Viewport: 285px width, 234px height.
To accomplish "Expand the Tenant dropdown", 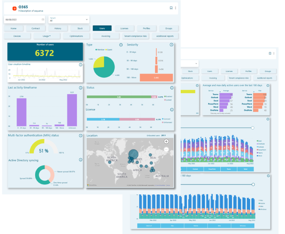I will (x=87, y=19).
